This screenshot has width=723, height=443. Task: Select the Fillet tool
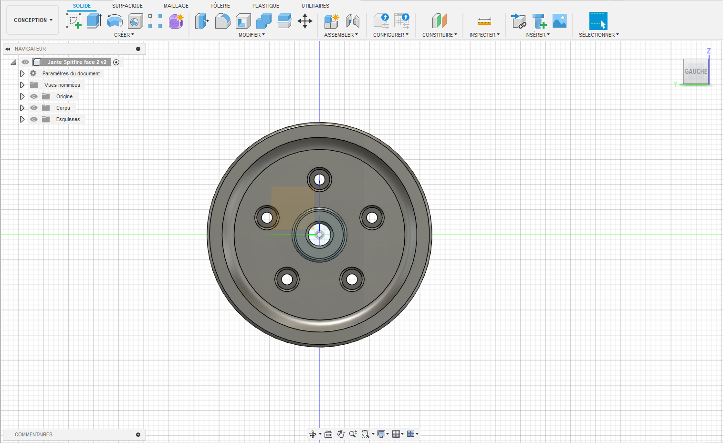point(222,21)
